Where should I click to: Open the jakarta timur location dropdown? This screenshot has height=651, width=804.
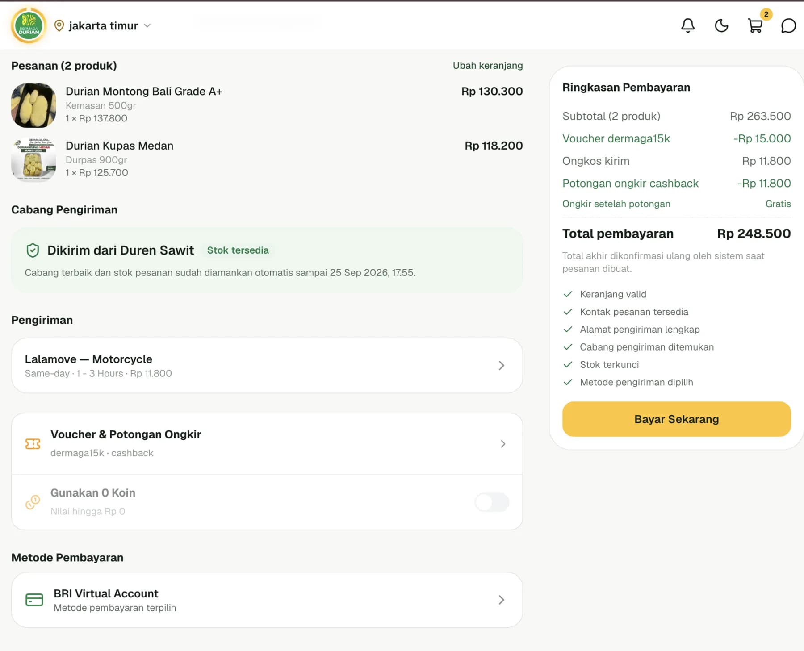103,25
